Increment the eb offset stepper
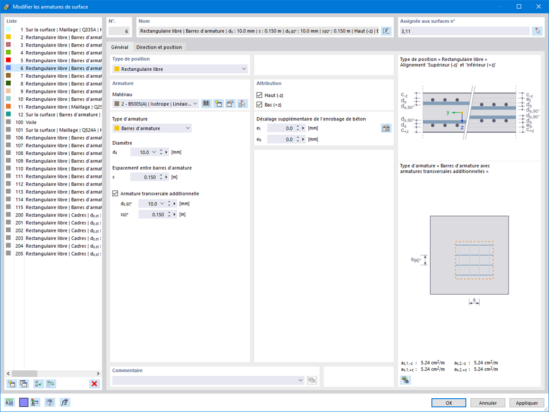Viewport: 549px width, 412px height. (x=298, y=138)
